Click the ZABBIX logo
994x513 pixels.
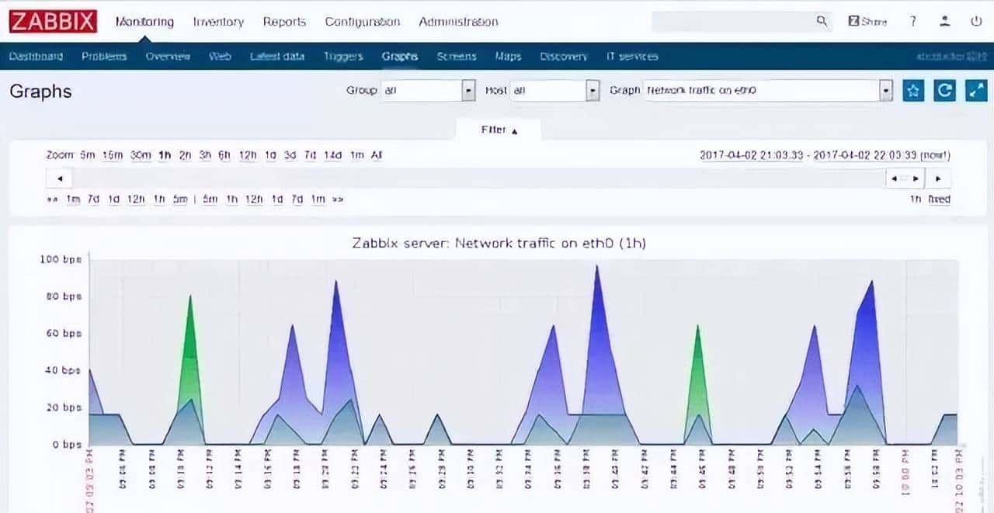pos(53,22)
